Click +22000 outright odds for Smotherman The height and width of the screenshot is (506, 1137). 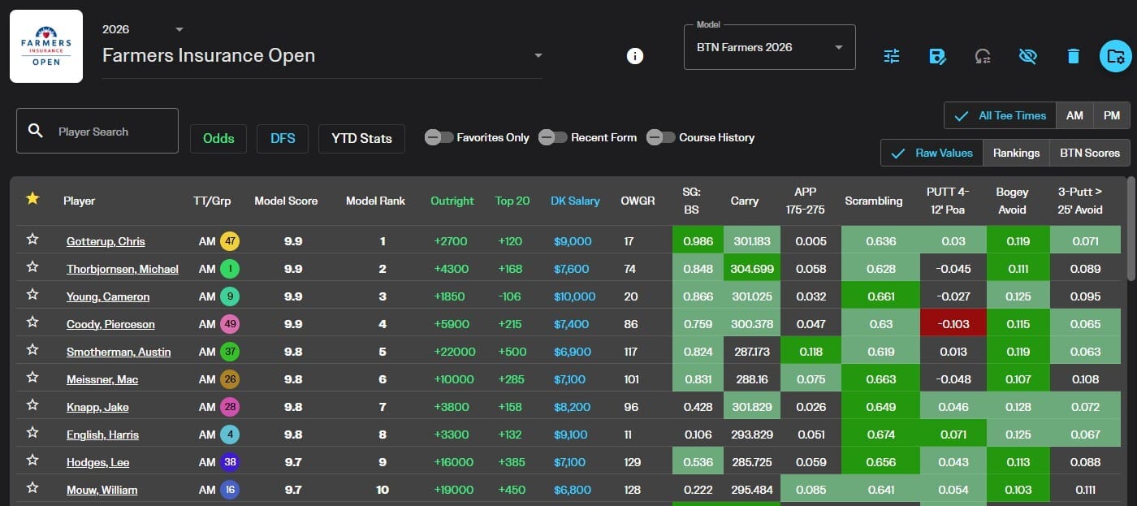coord(455,352)
